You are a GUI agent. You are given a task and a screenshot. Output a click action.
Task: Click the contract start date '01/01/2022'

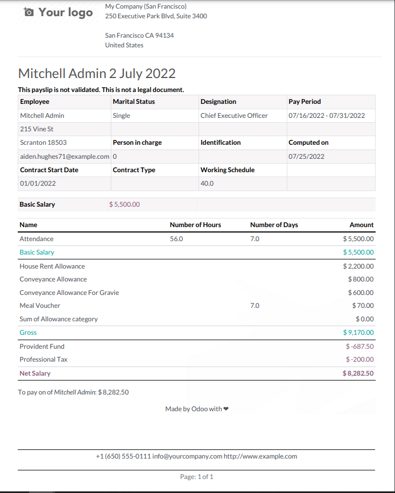38,184
